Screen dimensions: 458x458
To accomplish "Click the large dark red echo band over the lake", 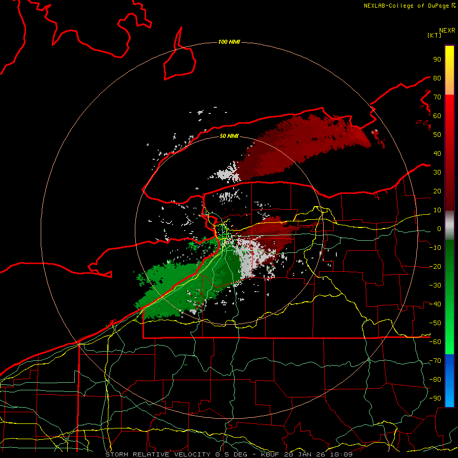I will click(304, 146).
